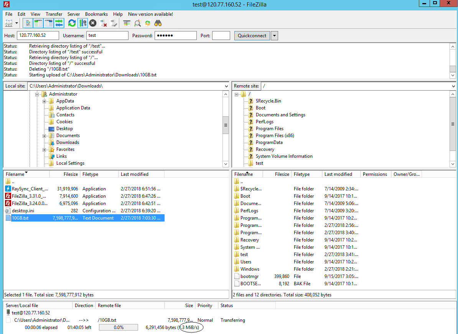Select Desktop folder in local tree
This screenshot has width=458, height=334.
tap(64, 129)
